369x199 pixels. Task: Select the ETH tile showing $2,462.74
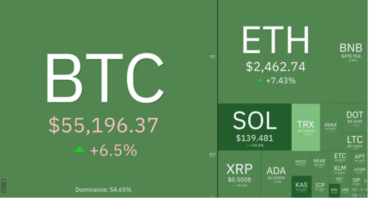point(275,51)
